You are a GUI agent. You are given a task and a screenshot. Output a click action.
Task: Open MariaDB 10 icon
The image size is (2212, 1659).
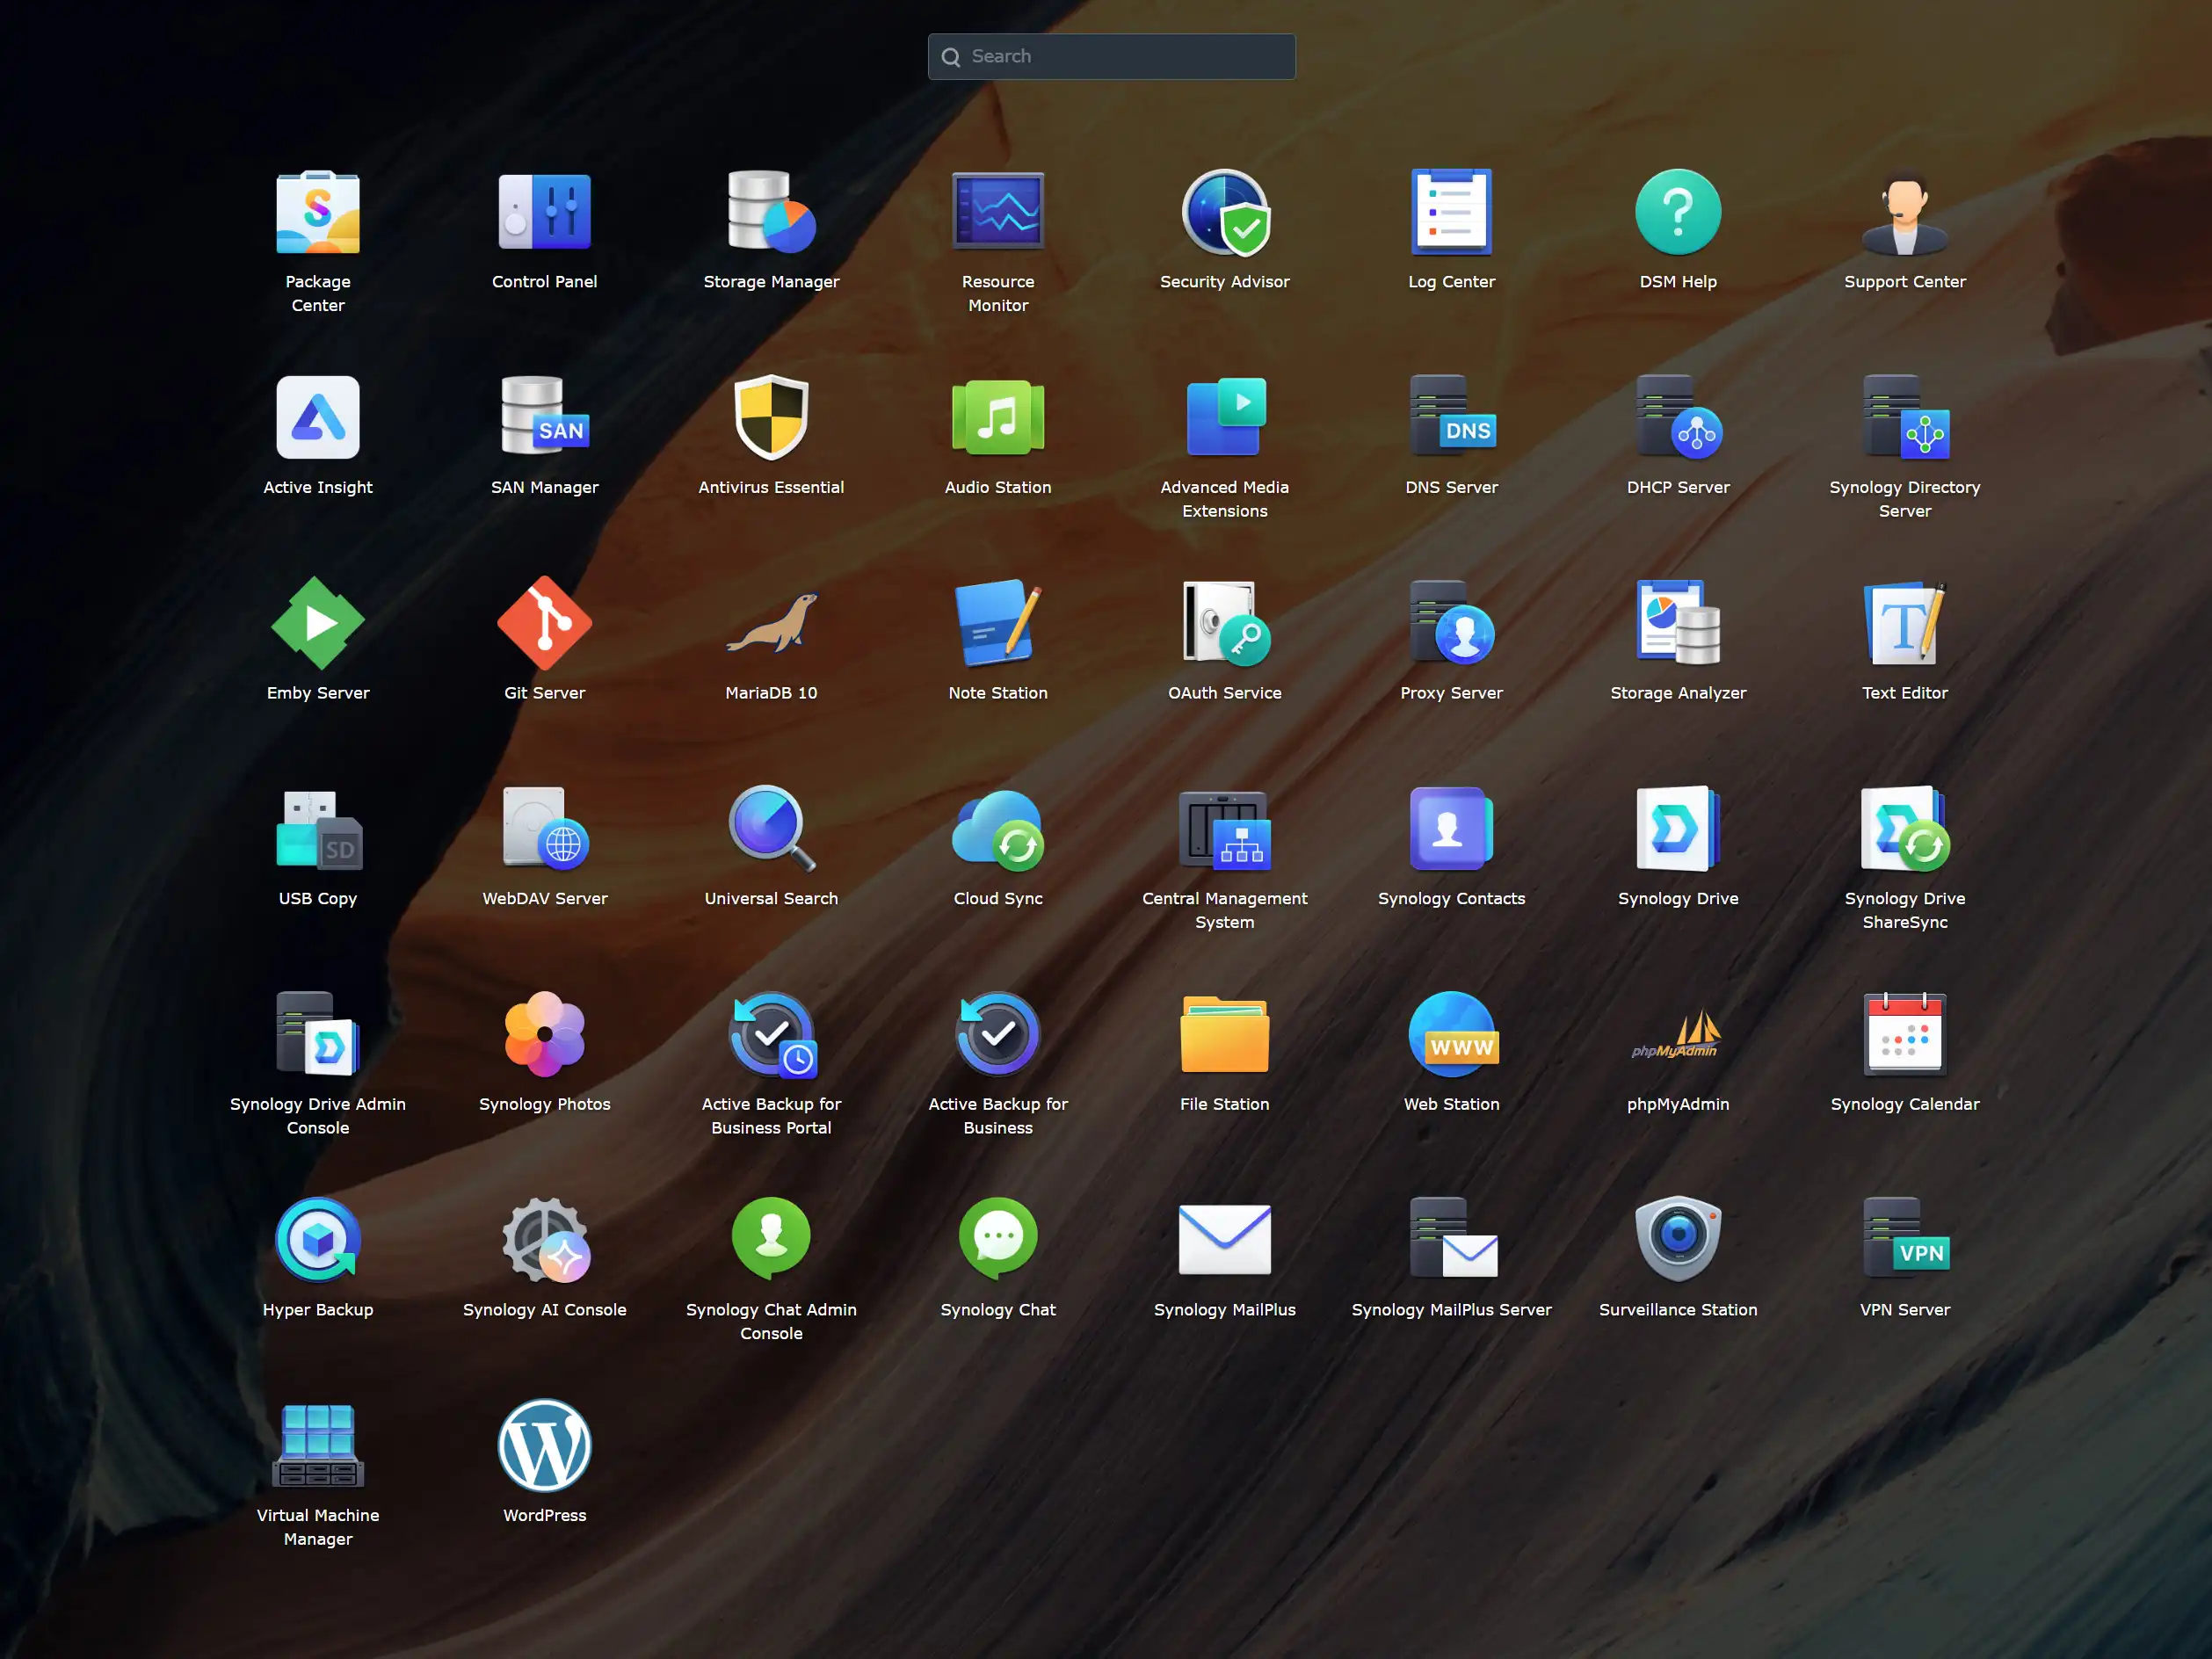(x=771, y=624)
